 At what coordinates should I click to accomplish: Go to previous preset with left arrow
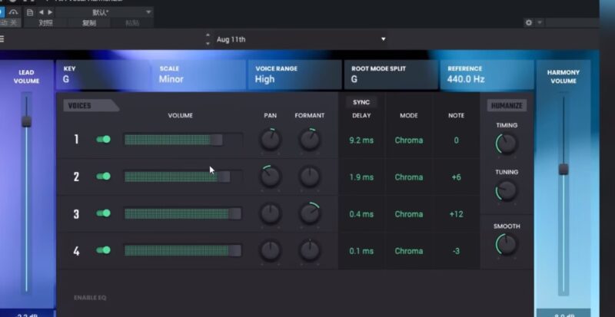click(x=41, y=13)
